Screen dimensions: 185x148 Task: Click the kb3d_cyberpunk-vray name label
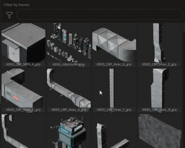pyautogui.click(x=69, y=64)
